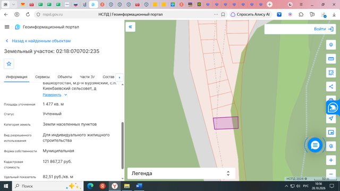The image size is (340, 191).
Task: Open the hamburger main menu
Action: pyautogui.click(x=7, y=27)
